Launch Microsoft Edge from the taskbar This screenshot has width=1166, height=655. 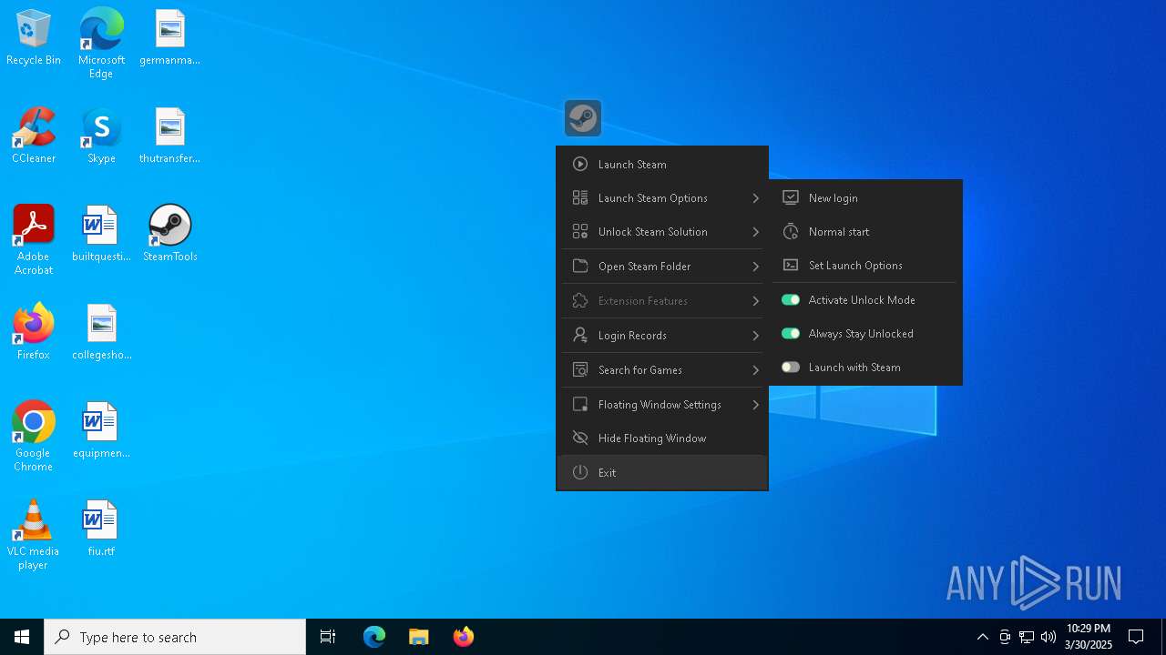[374, 637]
